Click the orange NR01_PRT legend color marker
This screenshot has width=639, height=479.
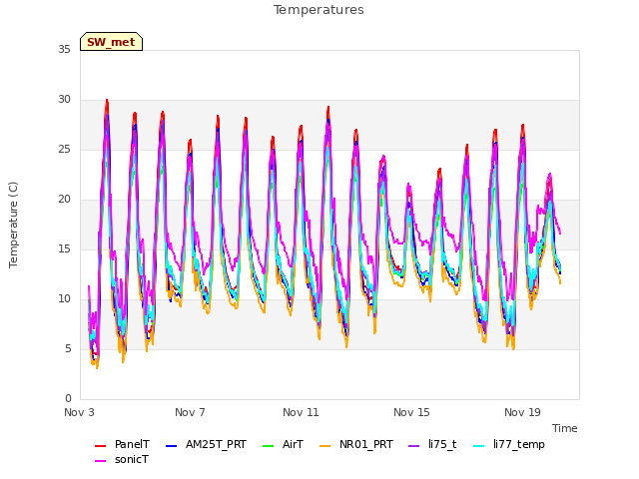point(324,446)
